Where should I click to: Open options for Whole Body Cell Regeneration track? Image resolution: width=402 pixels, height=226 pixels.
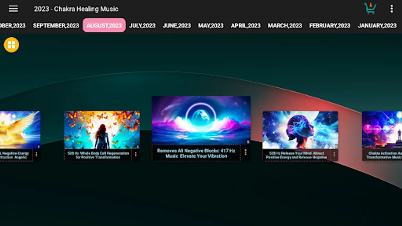click(x=136, y=154)
